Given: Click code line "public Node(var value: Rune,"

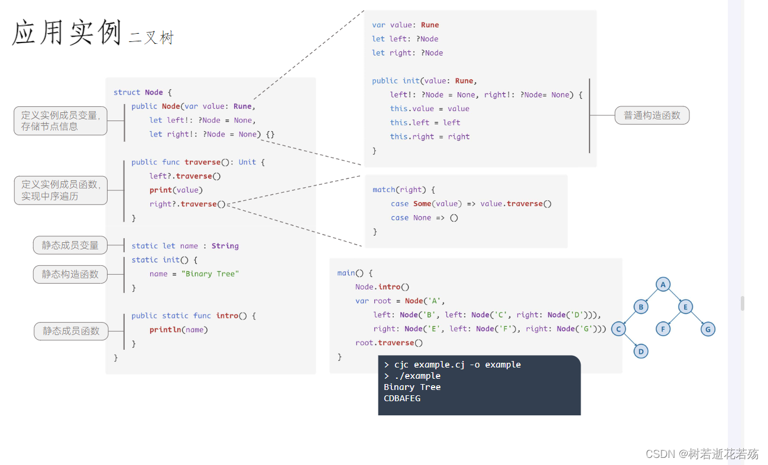Looking at the screenshot, I should point(193,106).
